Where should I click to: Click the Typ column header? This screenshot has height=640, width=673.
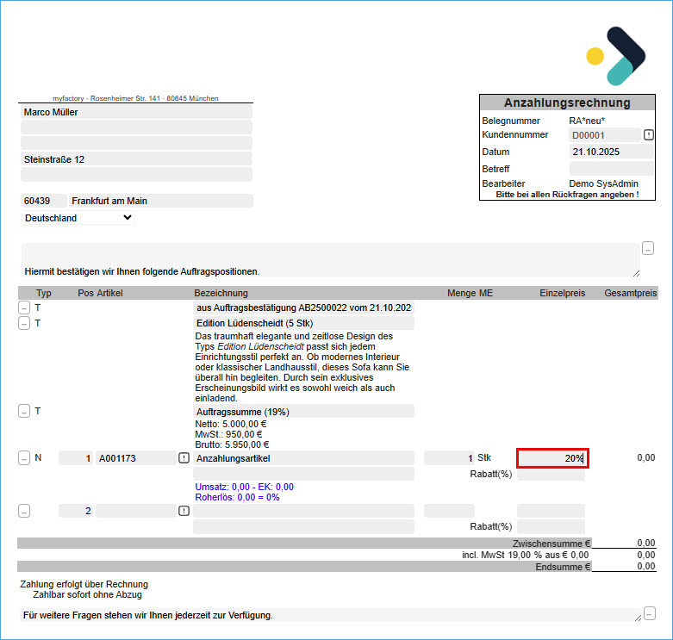(x=44, y=293)
